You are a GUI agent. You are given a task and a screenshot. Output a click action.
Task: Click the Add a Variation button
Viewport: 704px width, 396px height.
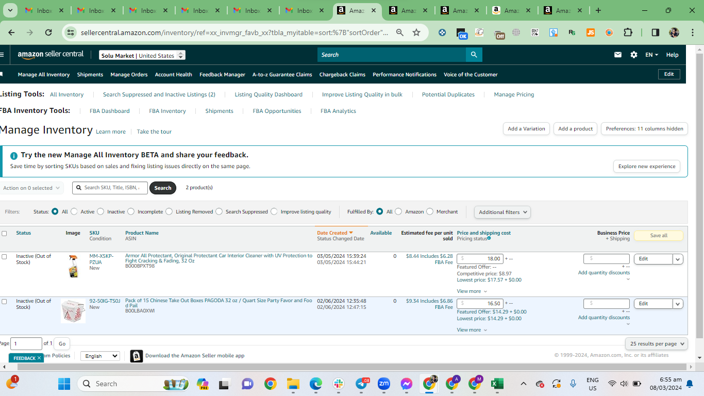pos(526,129)
